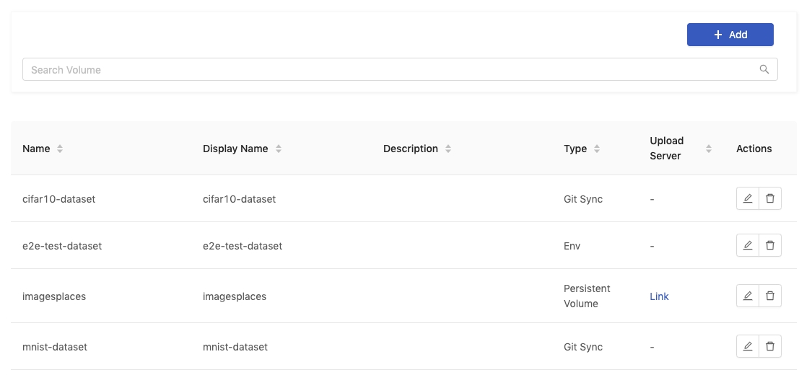The height and width of the screenshot is (375, 812).
Task: Edit the e2e-test-dataset entry
Action: (747, 245)
